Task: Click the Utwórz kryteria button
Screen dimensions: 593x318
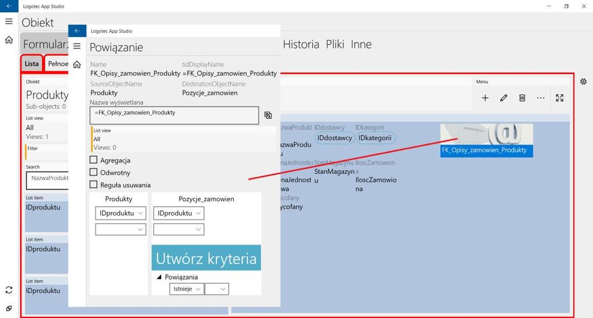Action: 206,258
